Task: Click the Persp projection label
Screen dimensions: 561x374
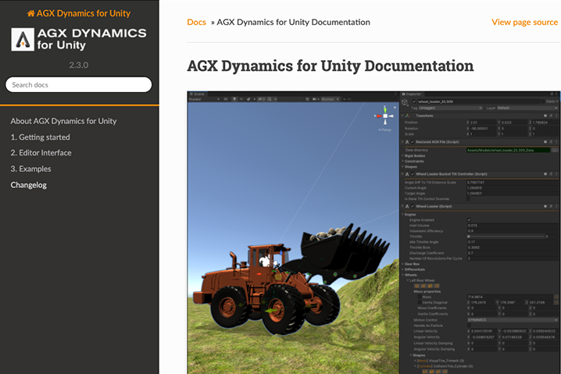Action: coord(384,130)
